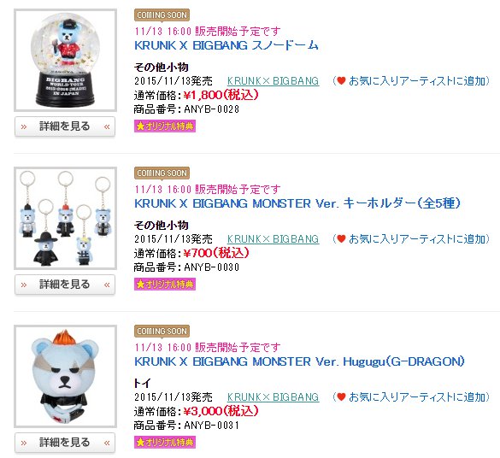Open the KRUNK X BIGBANG スノードーム product title
The height and width of the screenshot is (458, 500).
pyautogui.click(x=226, y=45)
